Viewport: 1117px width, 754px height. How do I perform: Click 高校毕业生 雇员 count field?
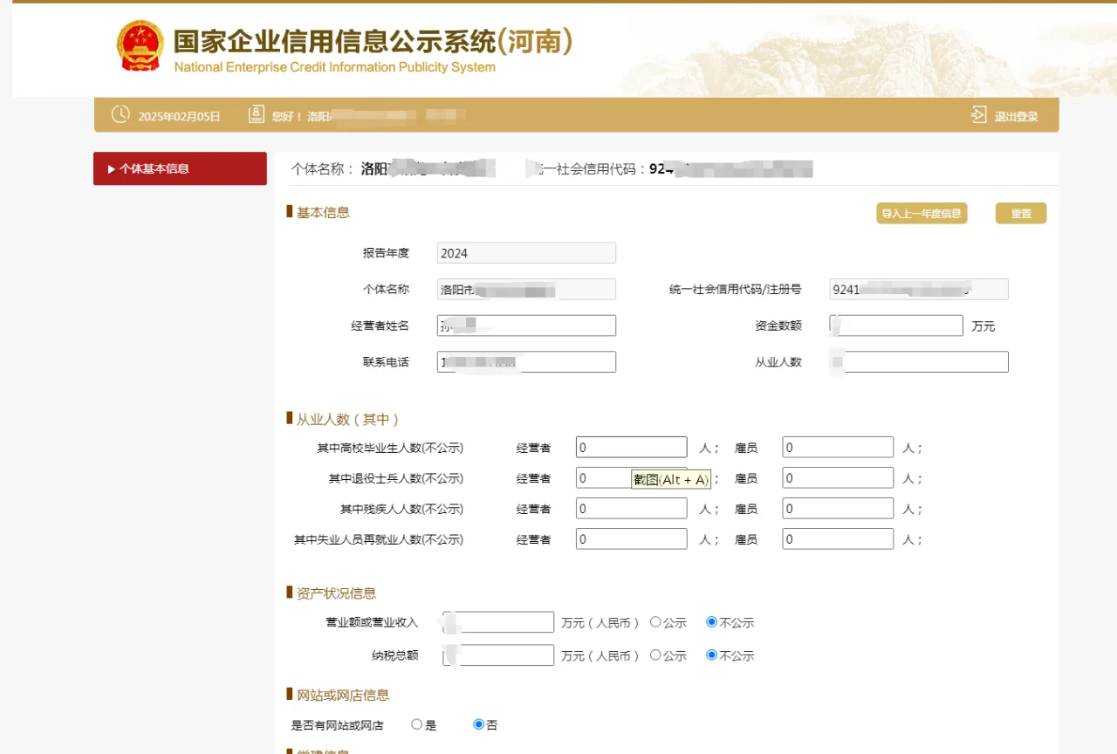point(838,447)
